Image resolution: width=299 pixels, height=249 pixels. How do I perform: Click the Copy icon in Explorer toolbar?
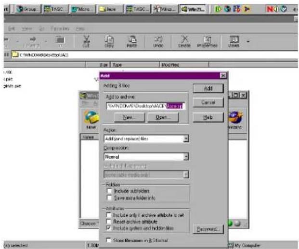click(x=109, y=41)
